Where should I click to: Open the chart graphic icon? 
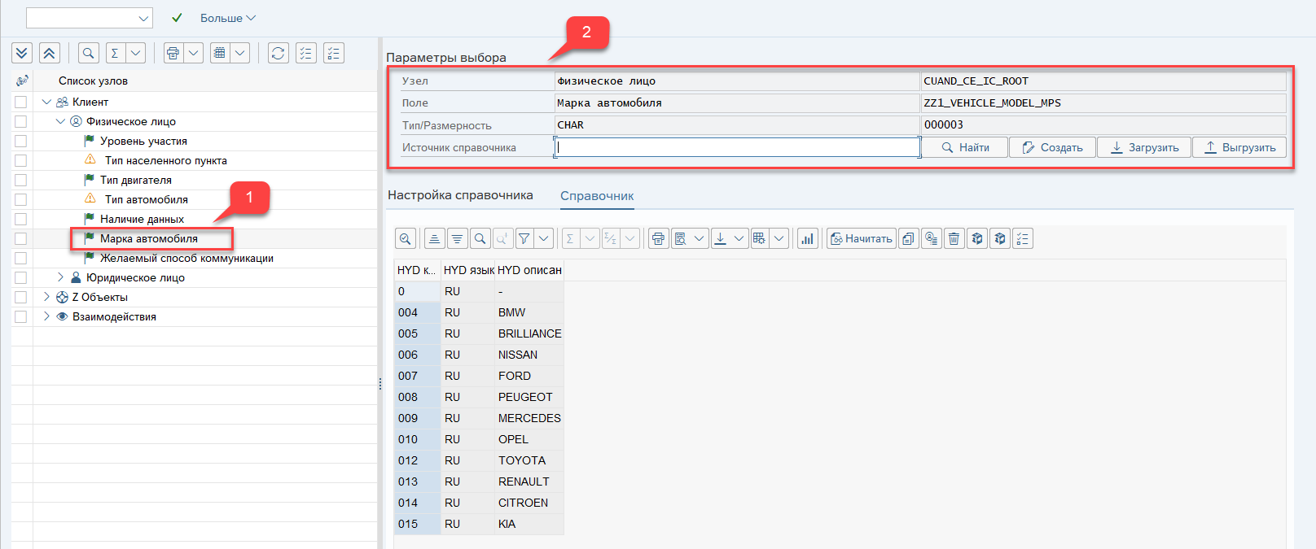(x=807, y=239)
